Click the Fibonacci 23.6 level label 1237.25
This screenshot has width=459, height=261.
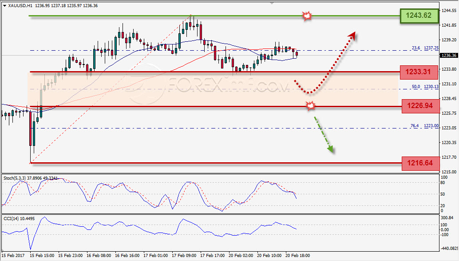pos(425,48)
